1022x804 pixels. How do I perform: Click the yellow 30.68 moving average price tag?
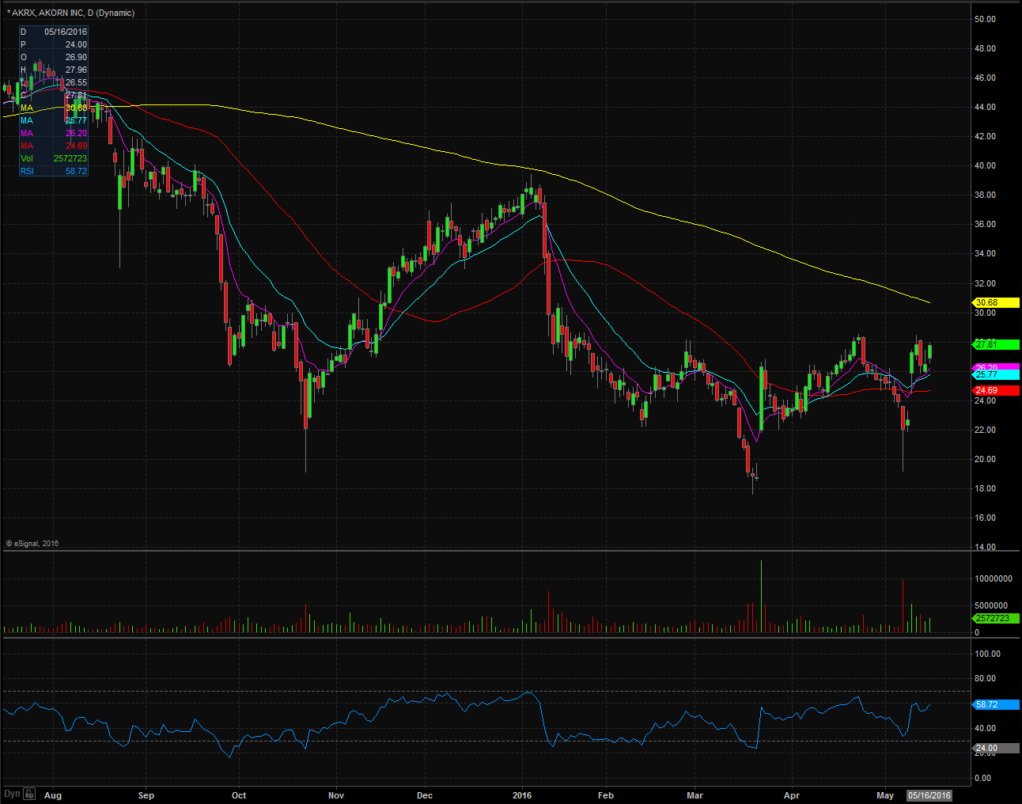(996, 302)
